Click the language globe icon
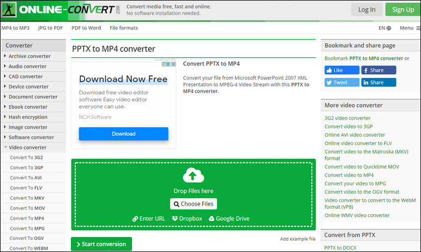421x252 pixels. [389, 28]
